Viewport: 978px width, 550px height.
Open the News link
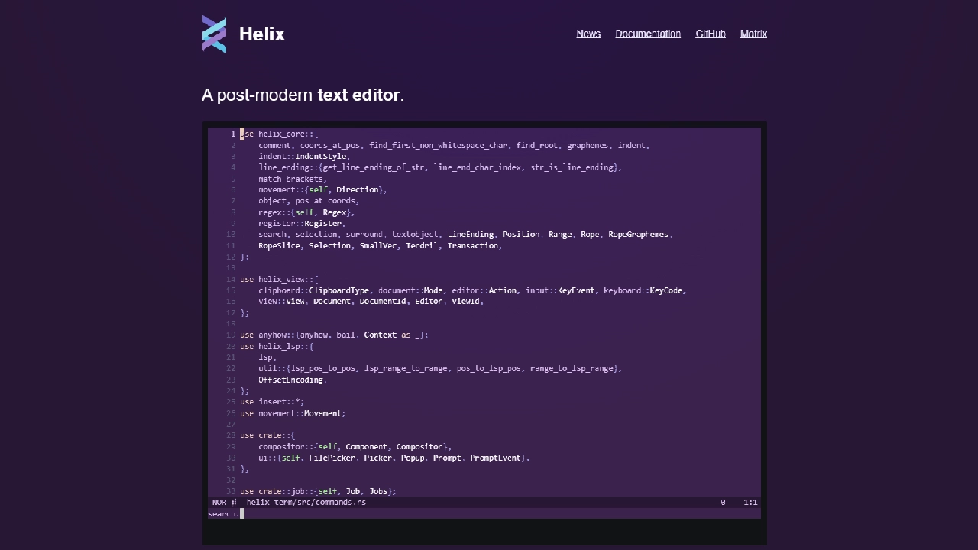tap(588, 34)
